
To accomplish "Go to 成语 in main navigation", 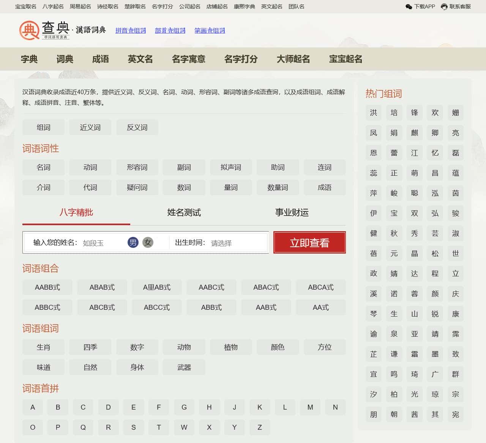I will tap(100, 59).
